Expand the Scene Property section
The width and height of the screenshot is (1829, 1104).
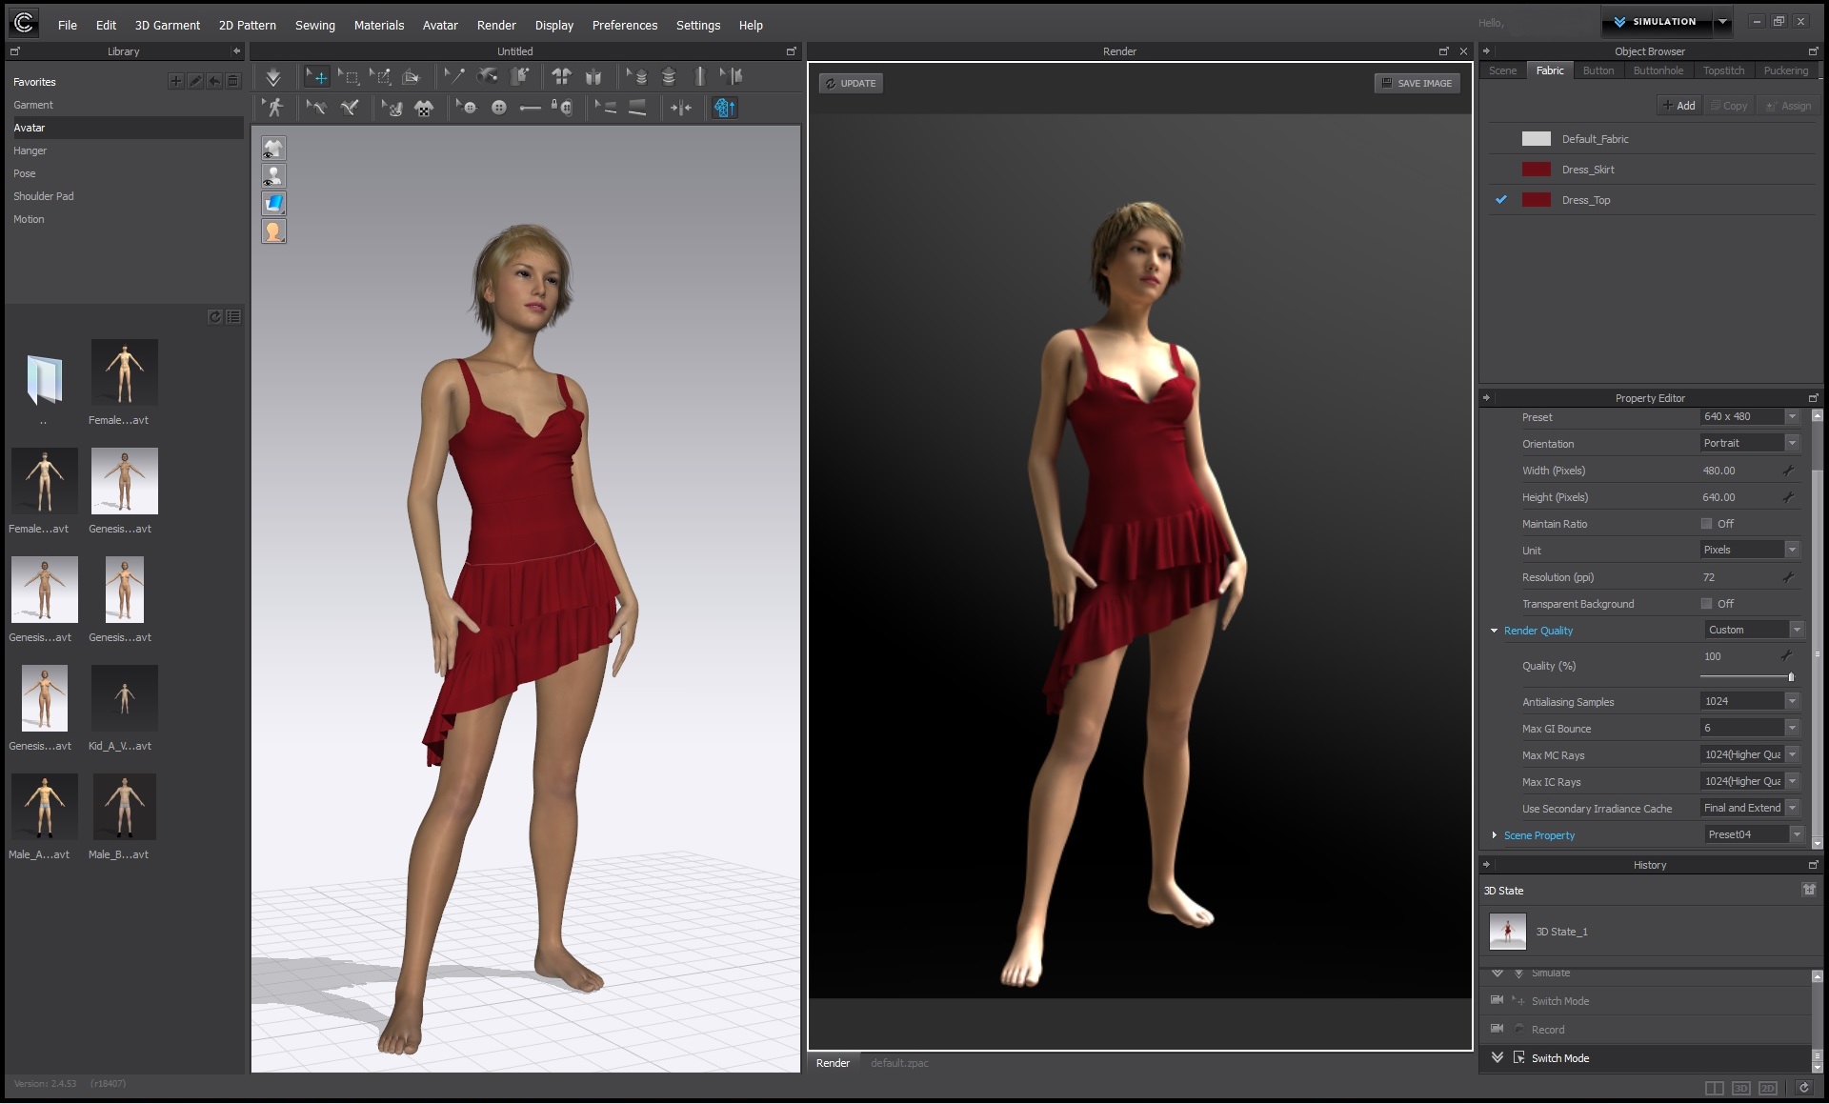point(1494,835)
